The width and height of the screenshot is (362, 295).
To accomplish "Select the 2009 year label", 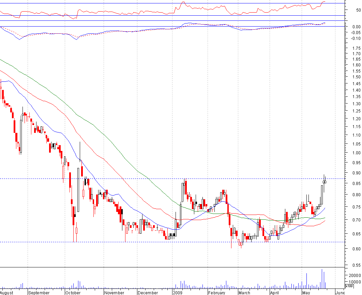I will [178, 293].
